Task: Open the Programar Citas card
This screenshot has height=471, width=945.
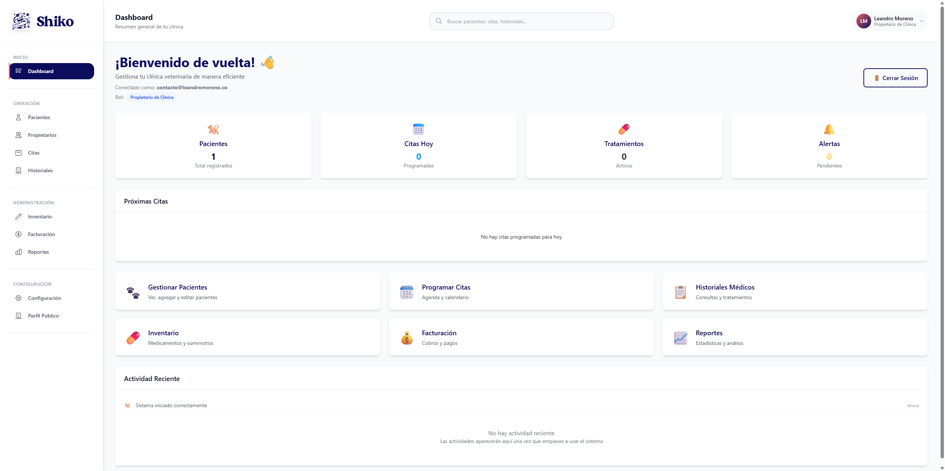Action: tap(521, 291)
